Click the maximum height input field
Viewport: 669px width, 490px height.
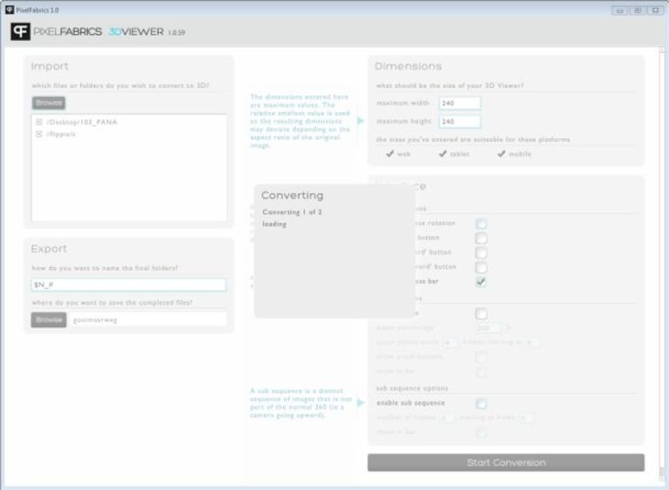tap(460, 122)
